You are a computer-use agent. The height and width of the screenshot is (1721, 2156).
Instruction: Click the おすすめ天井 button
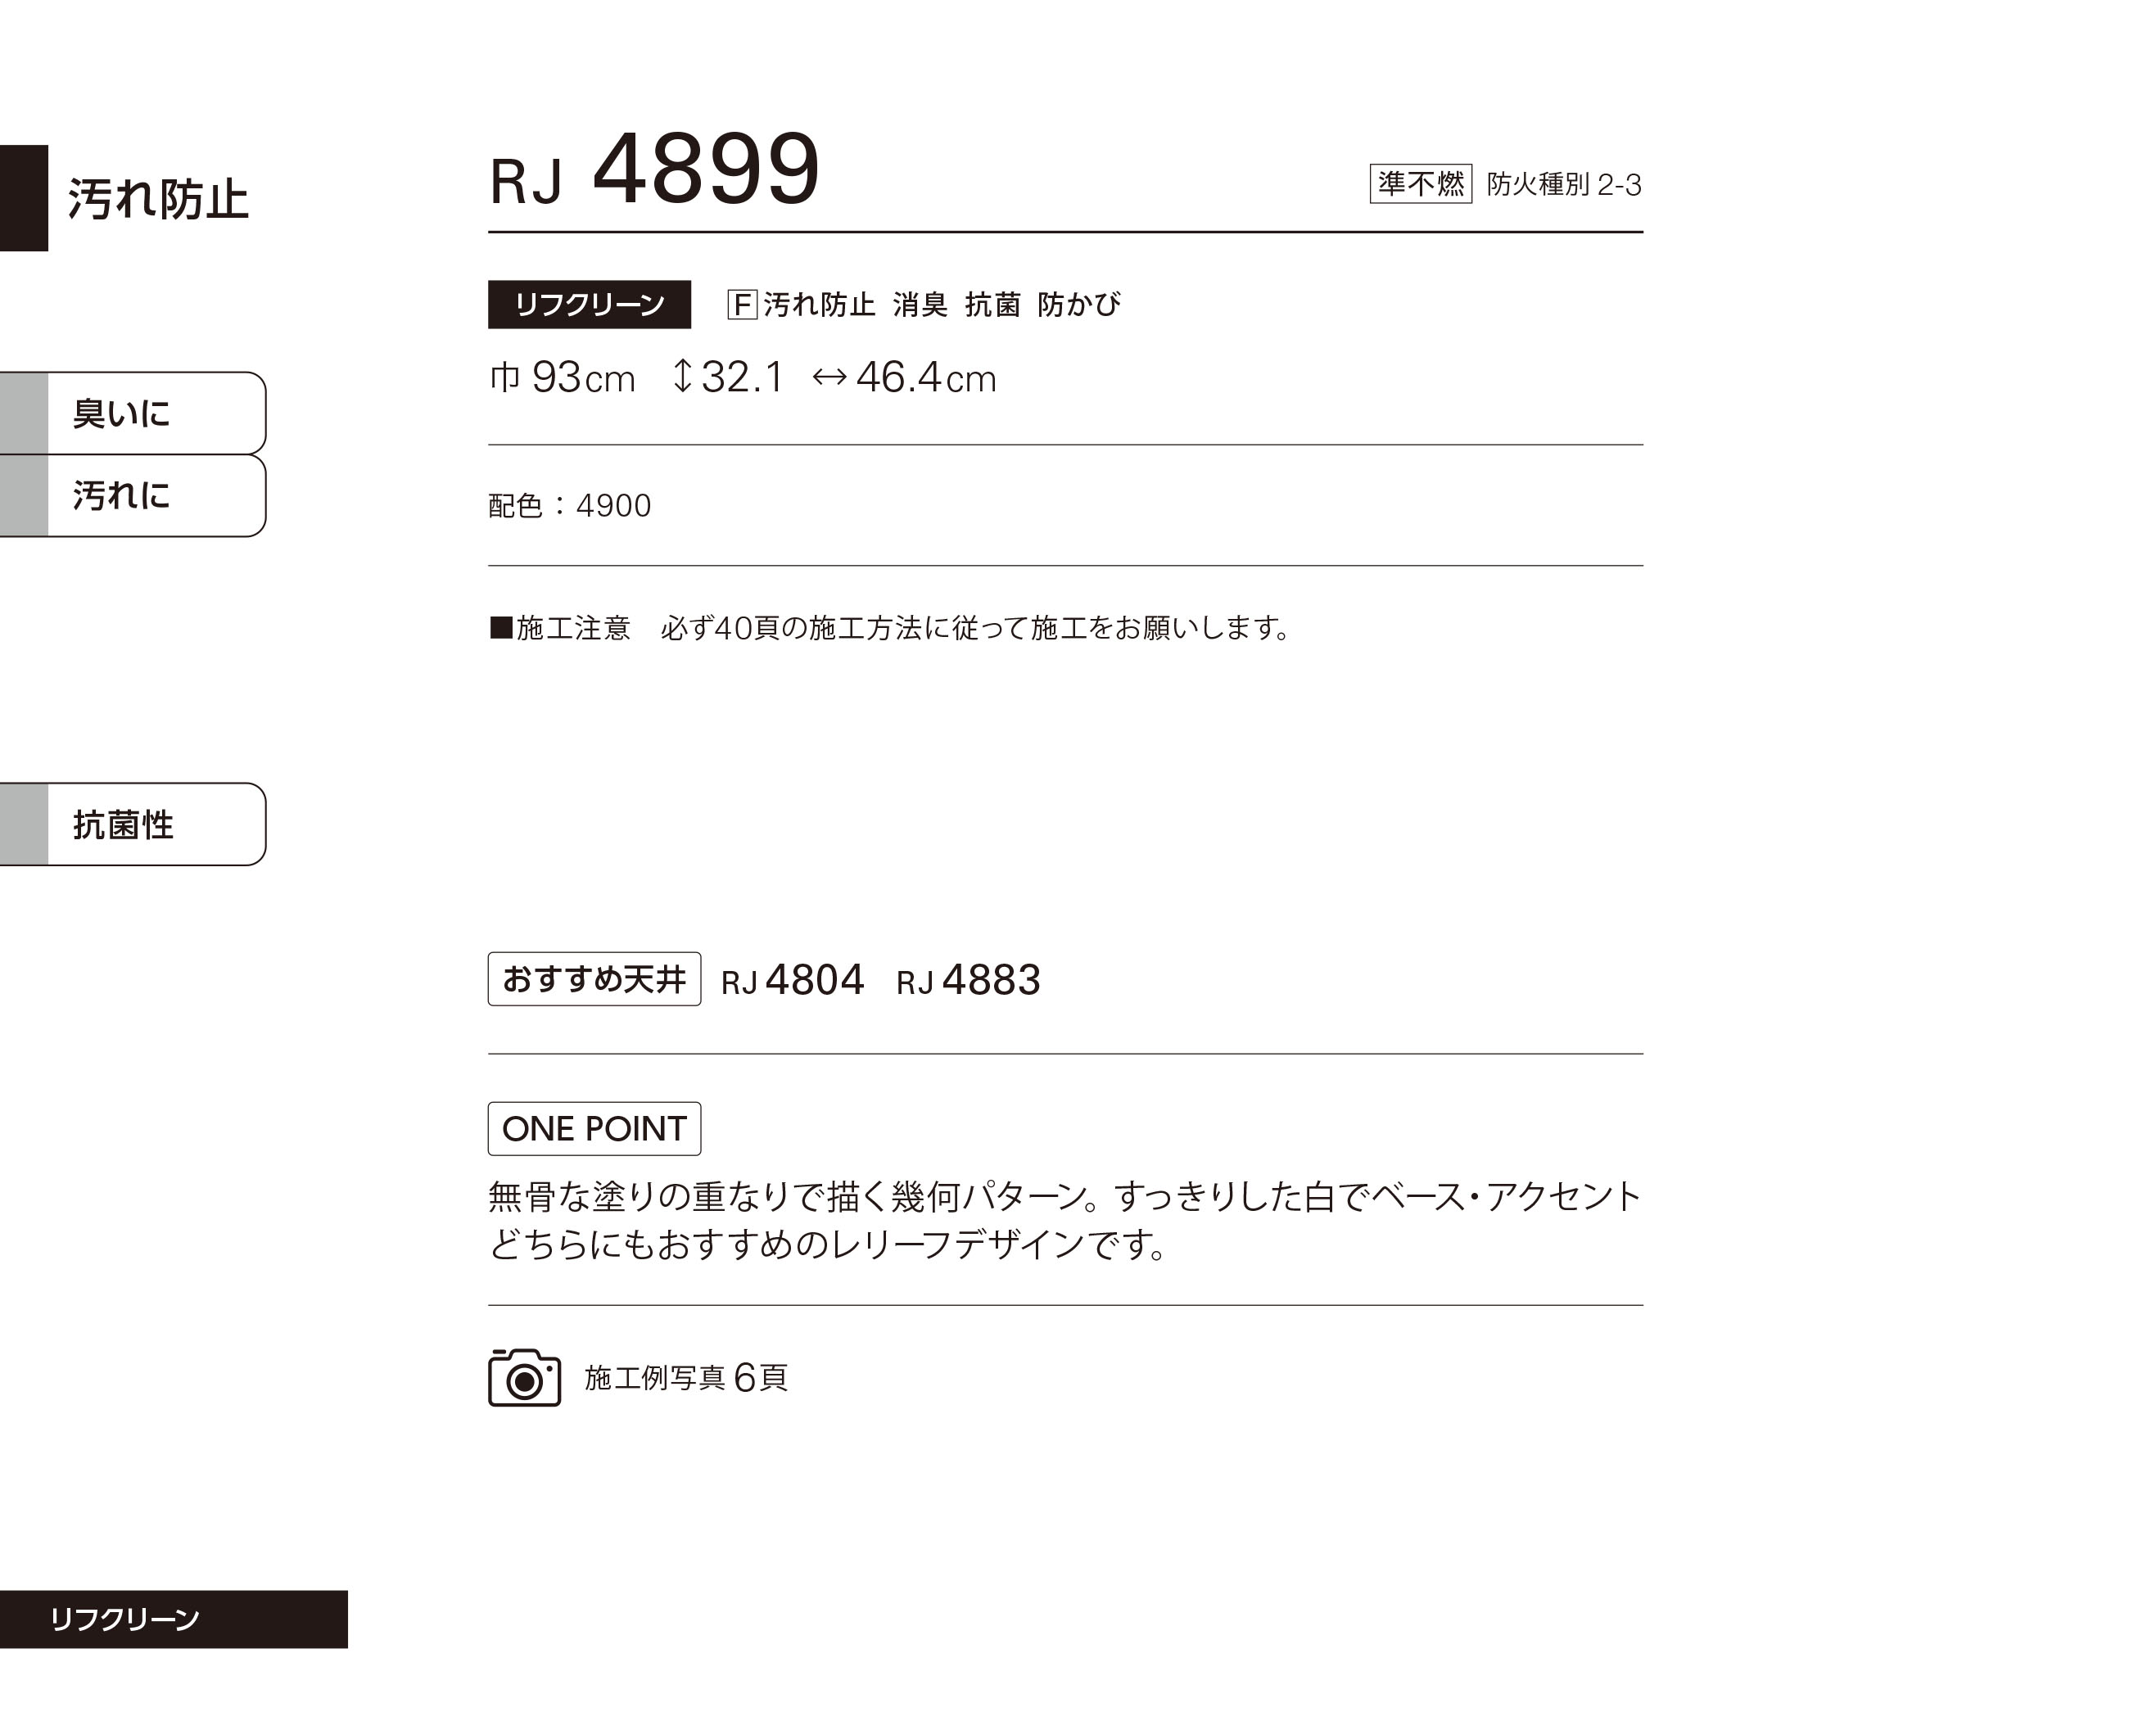click(x=594, y=978)
